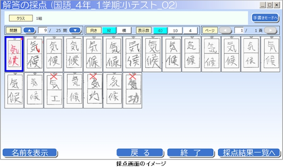Click the previous question up arrow
Screen dimensions: 283x168
pos(29,30)
